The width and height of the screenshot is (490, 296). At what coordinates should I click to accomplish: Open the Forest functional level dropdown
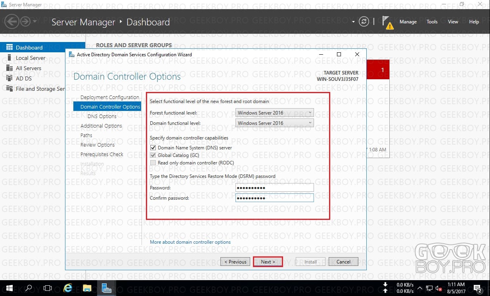click(275, 113)
